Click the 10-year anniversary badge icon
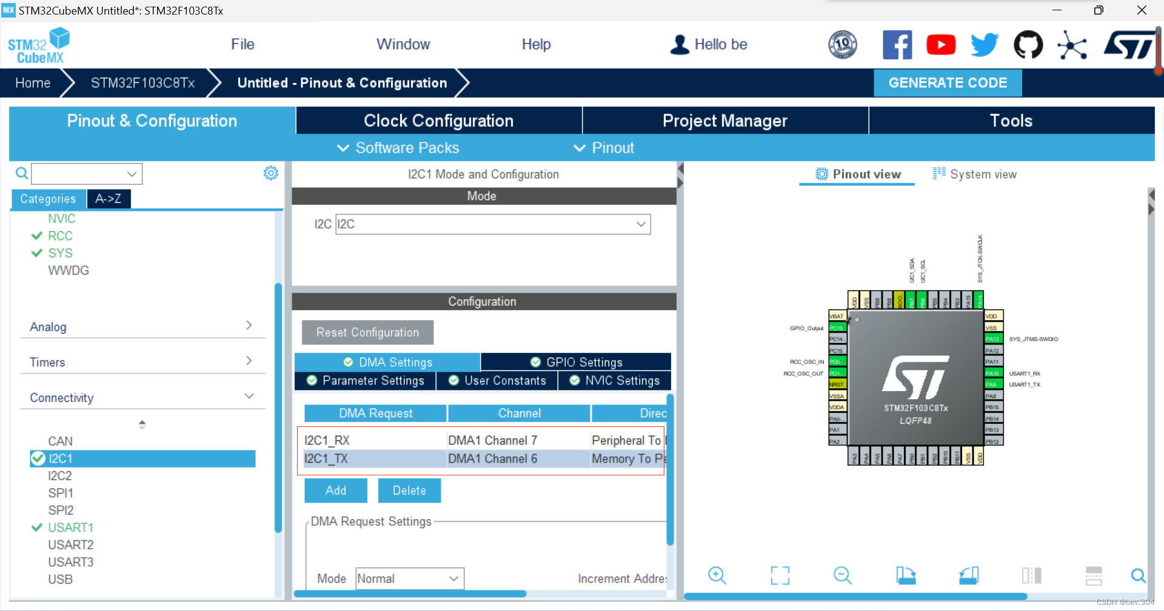This screenshot has height=611, width=1164. tap(843, 44)
